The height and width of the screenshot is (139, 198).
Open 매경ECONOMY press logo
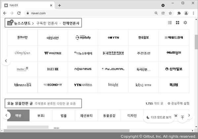click(x=53, y=85)
